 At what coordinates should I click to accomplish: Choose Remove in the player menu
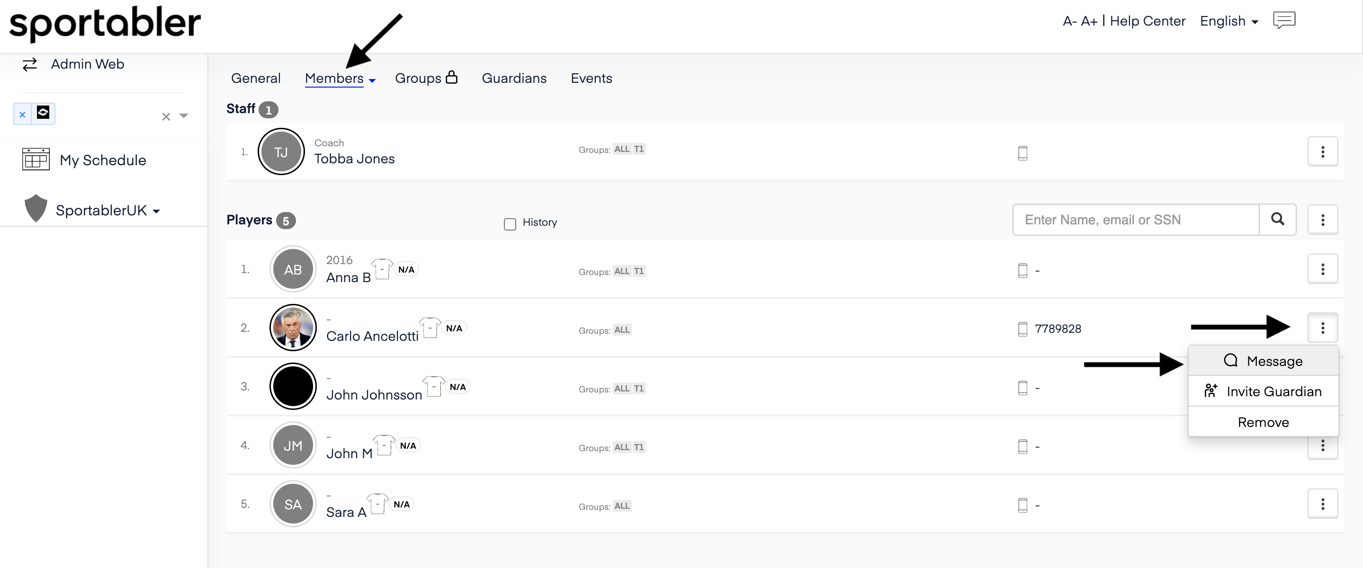coord(1263,422)
